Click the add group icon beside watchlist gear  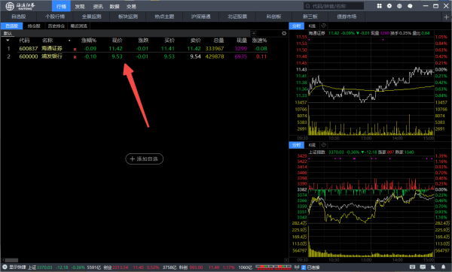point(254,33)
